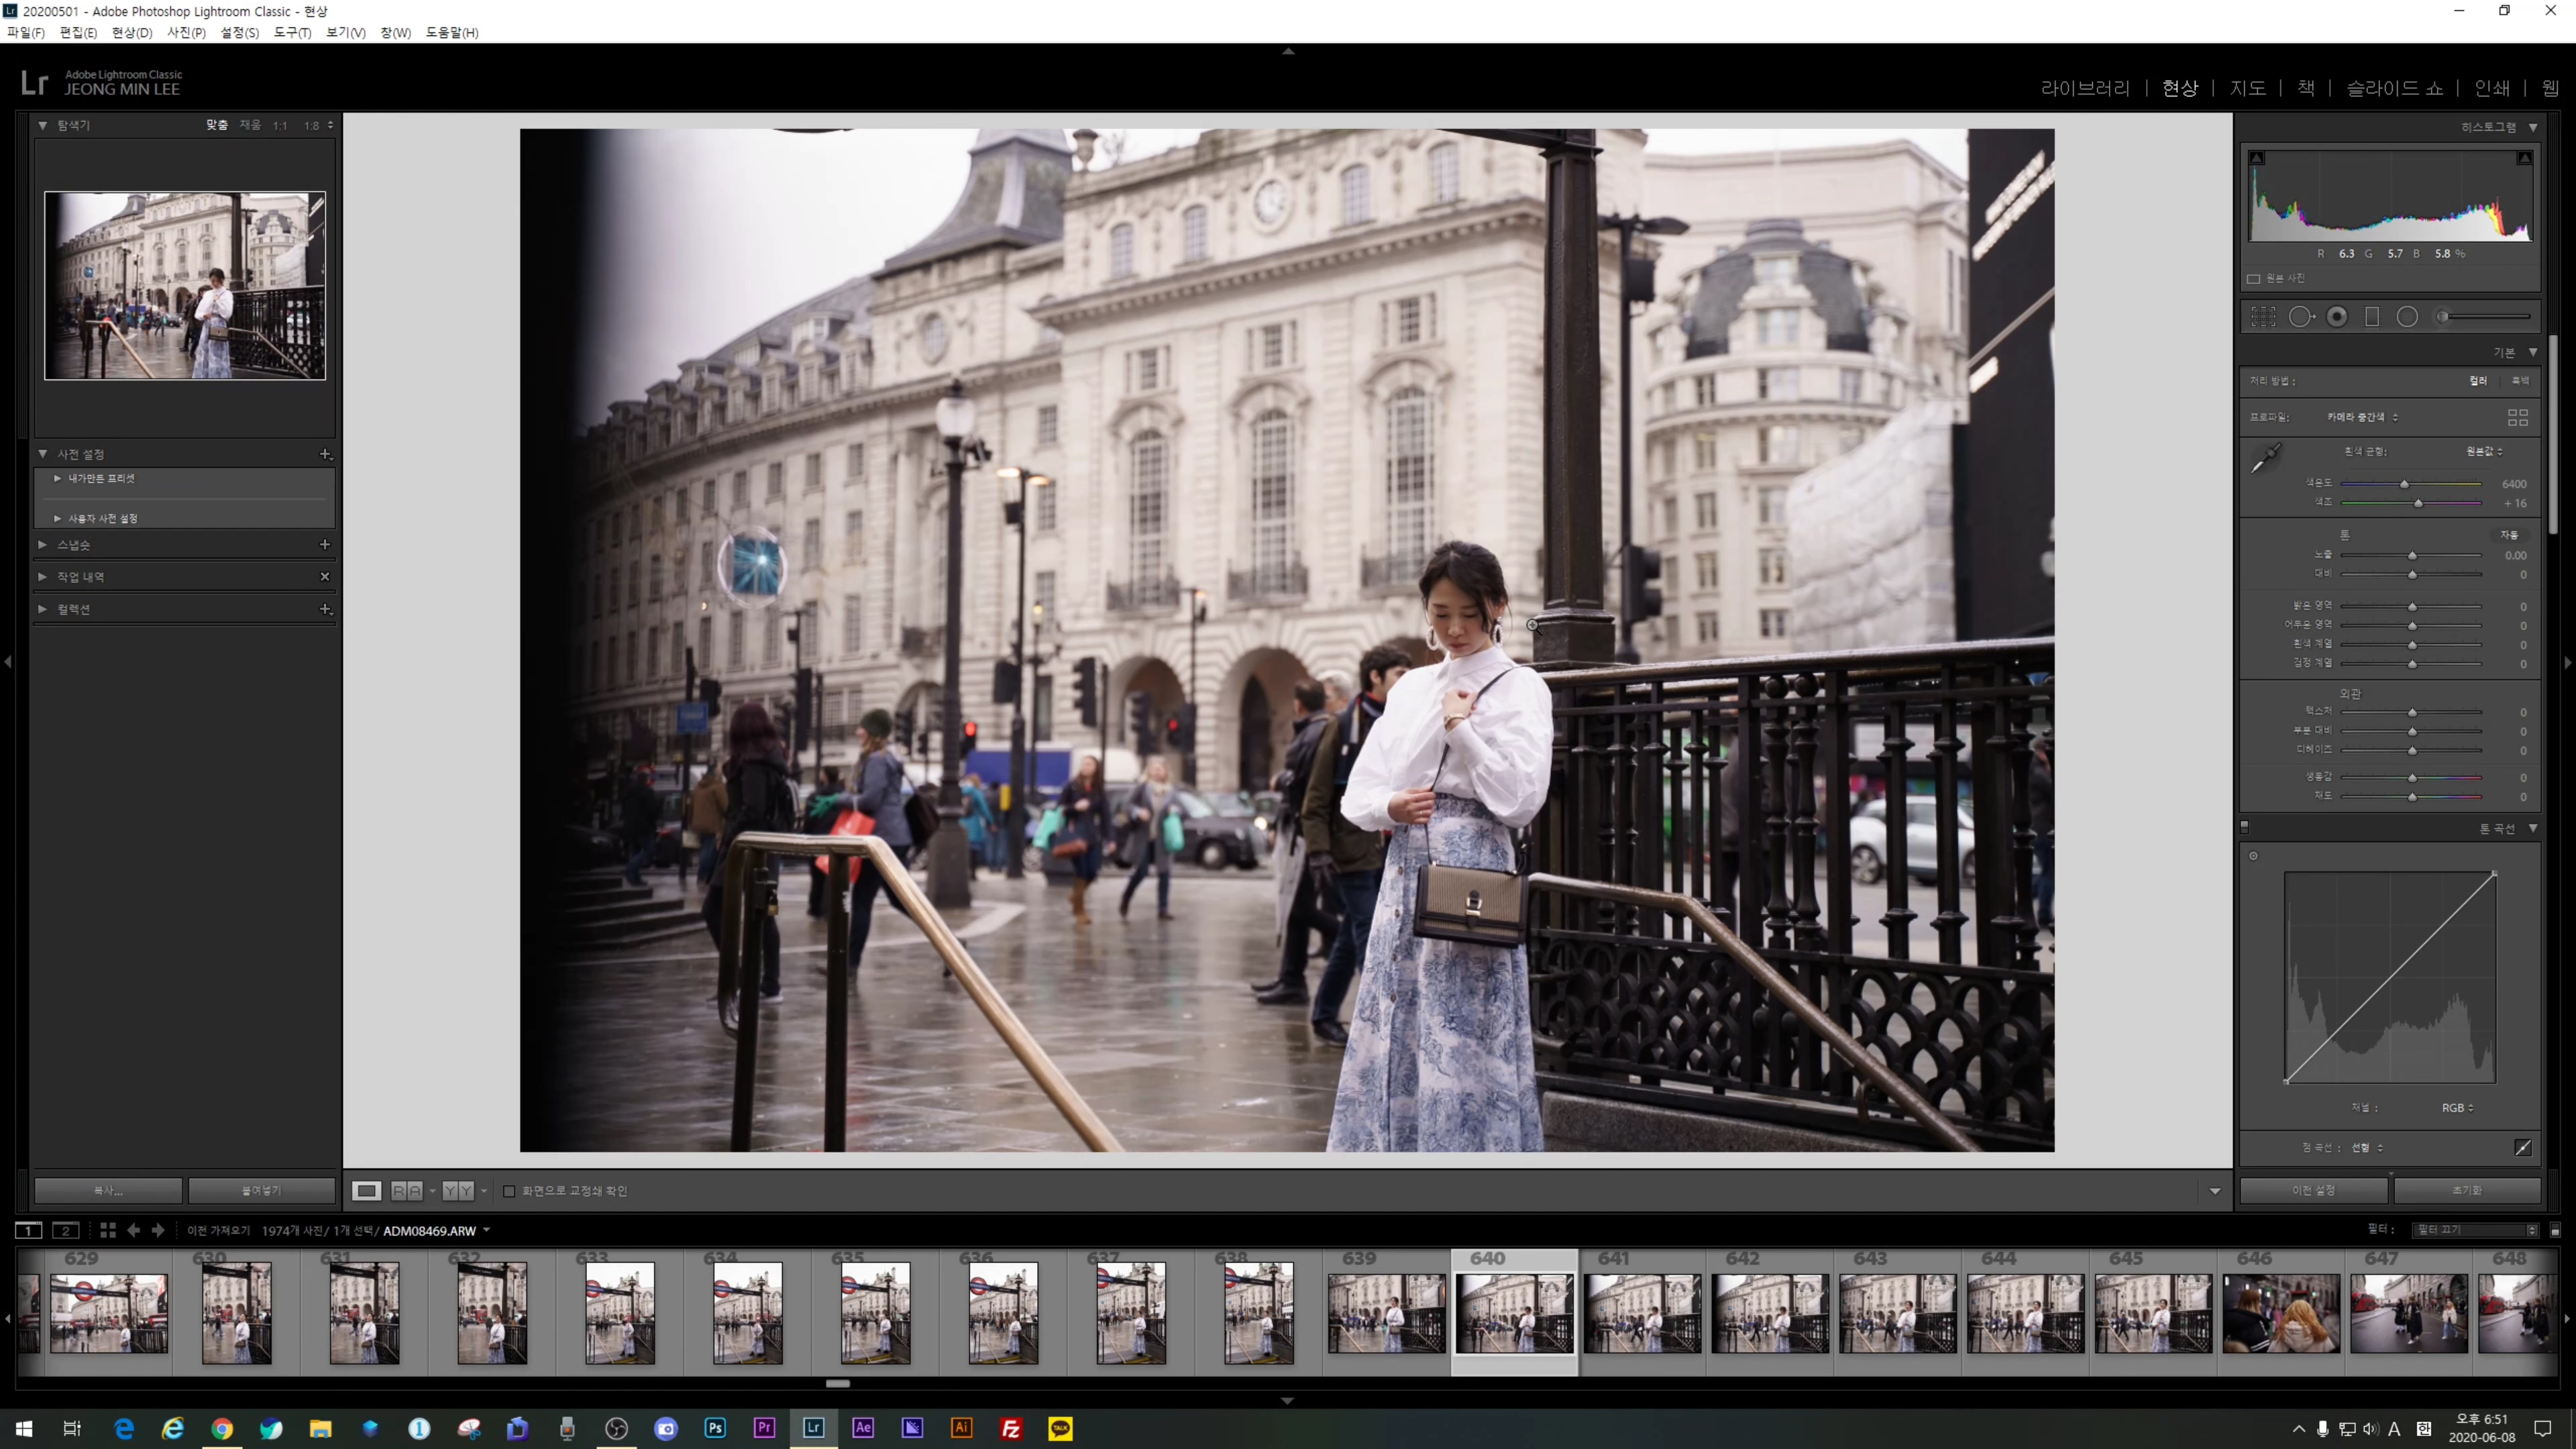Click the 초기화 reset button

click(2466, 1190)
